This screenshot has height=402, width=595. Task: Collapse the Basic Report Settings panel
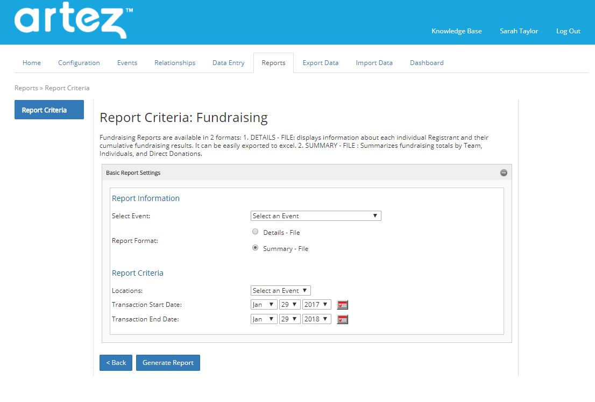click(x=504, y=173)
